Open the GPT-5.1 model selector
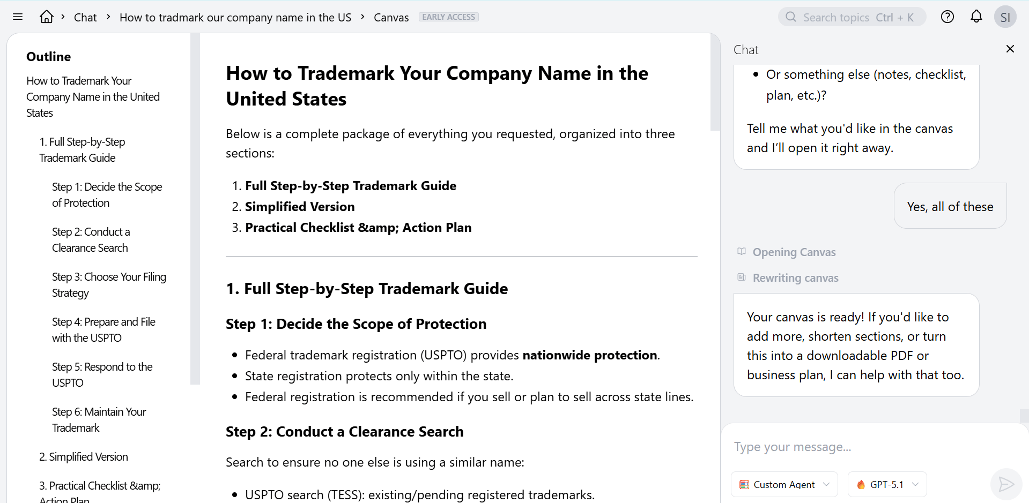 [x=887, y=484]
